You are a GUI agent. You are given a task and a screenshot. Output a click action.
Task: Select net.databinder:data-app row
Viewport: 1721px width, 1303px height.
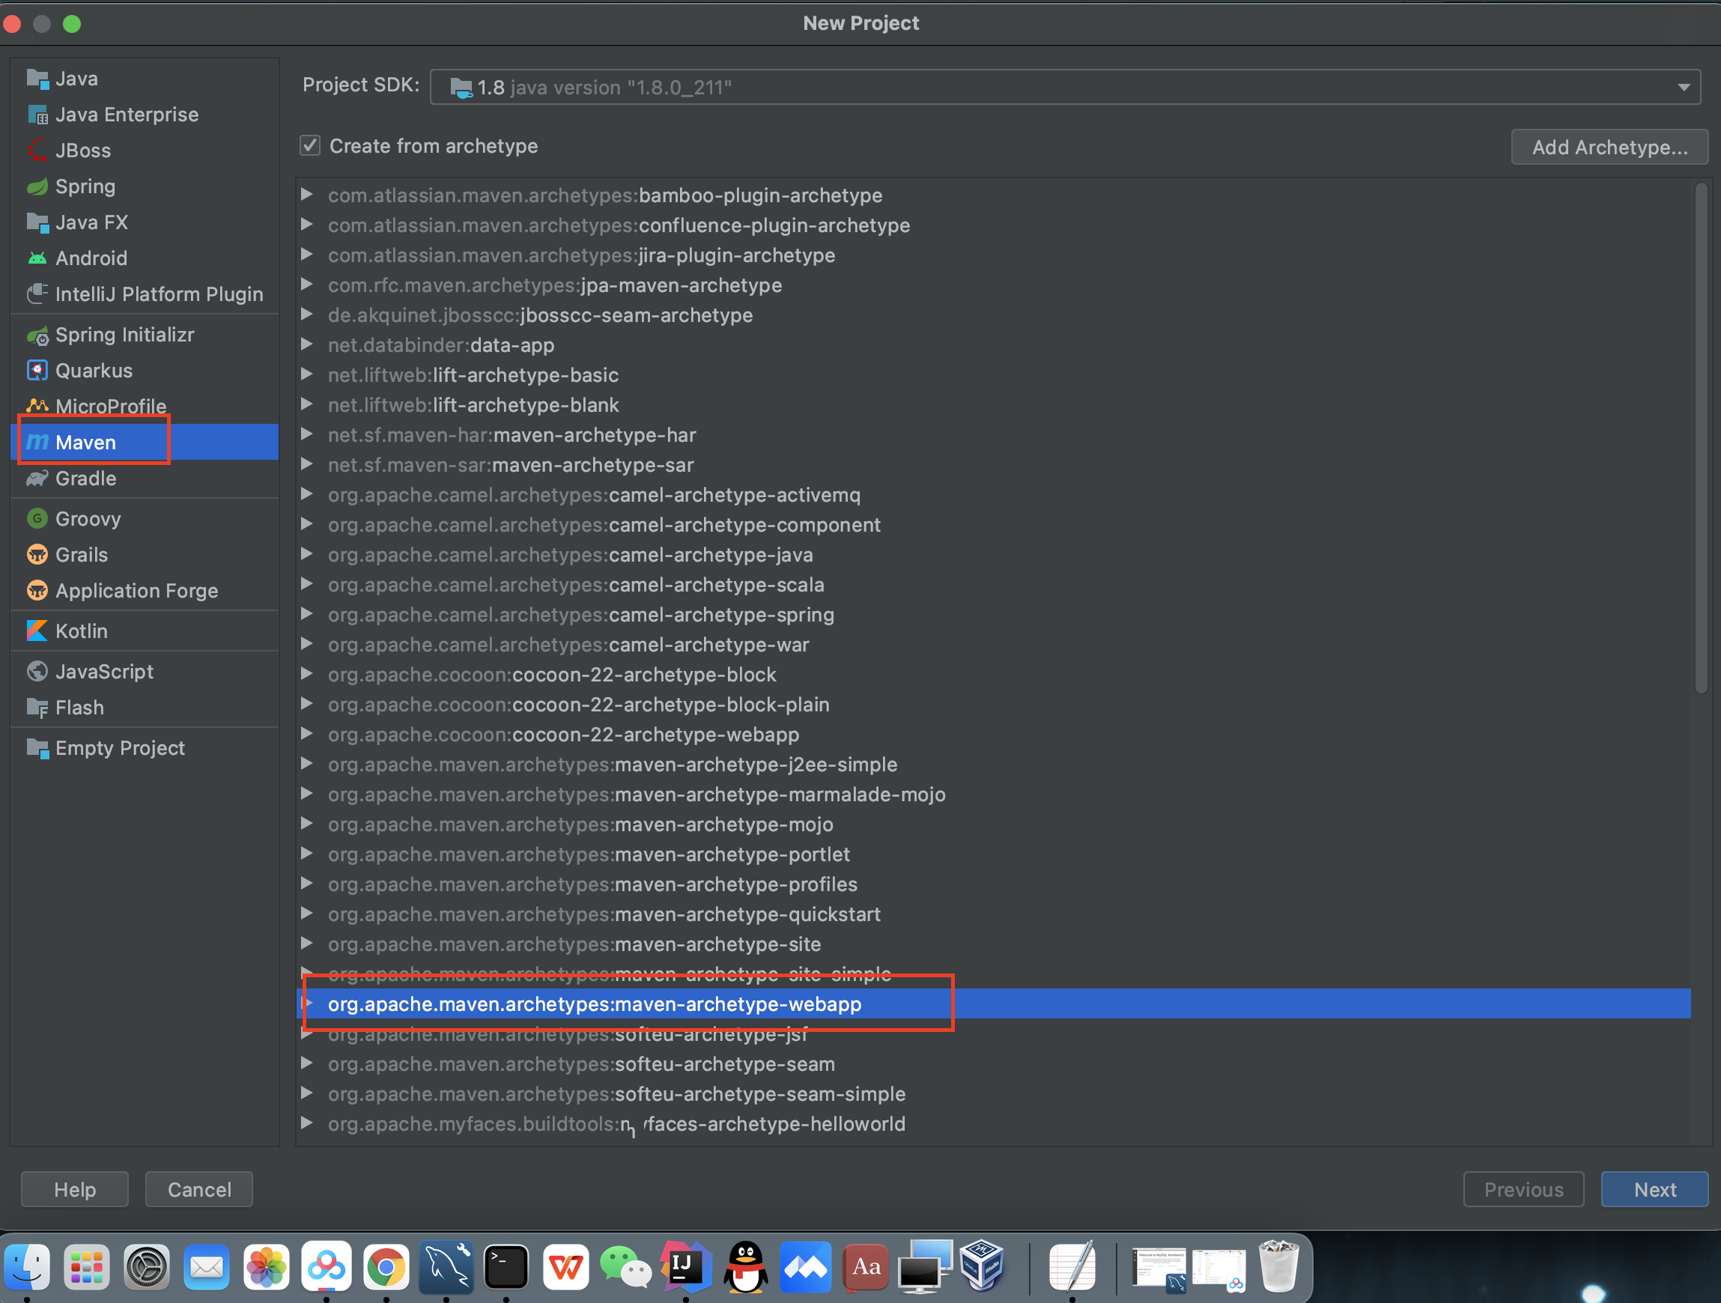[995, 345]
